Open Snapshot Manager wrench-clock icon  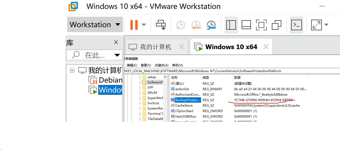(x=211, y=25)
